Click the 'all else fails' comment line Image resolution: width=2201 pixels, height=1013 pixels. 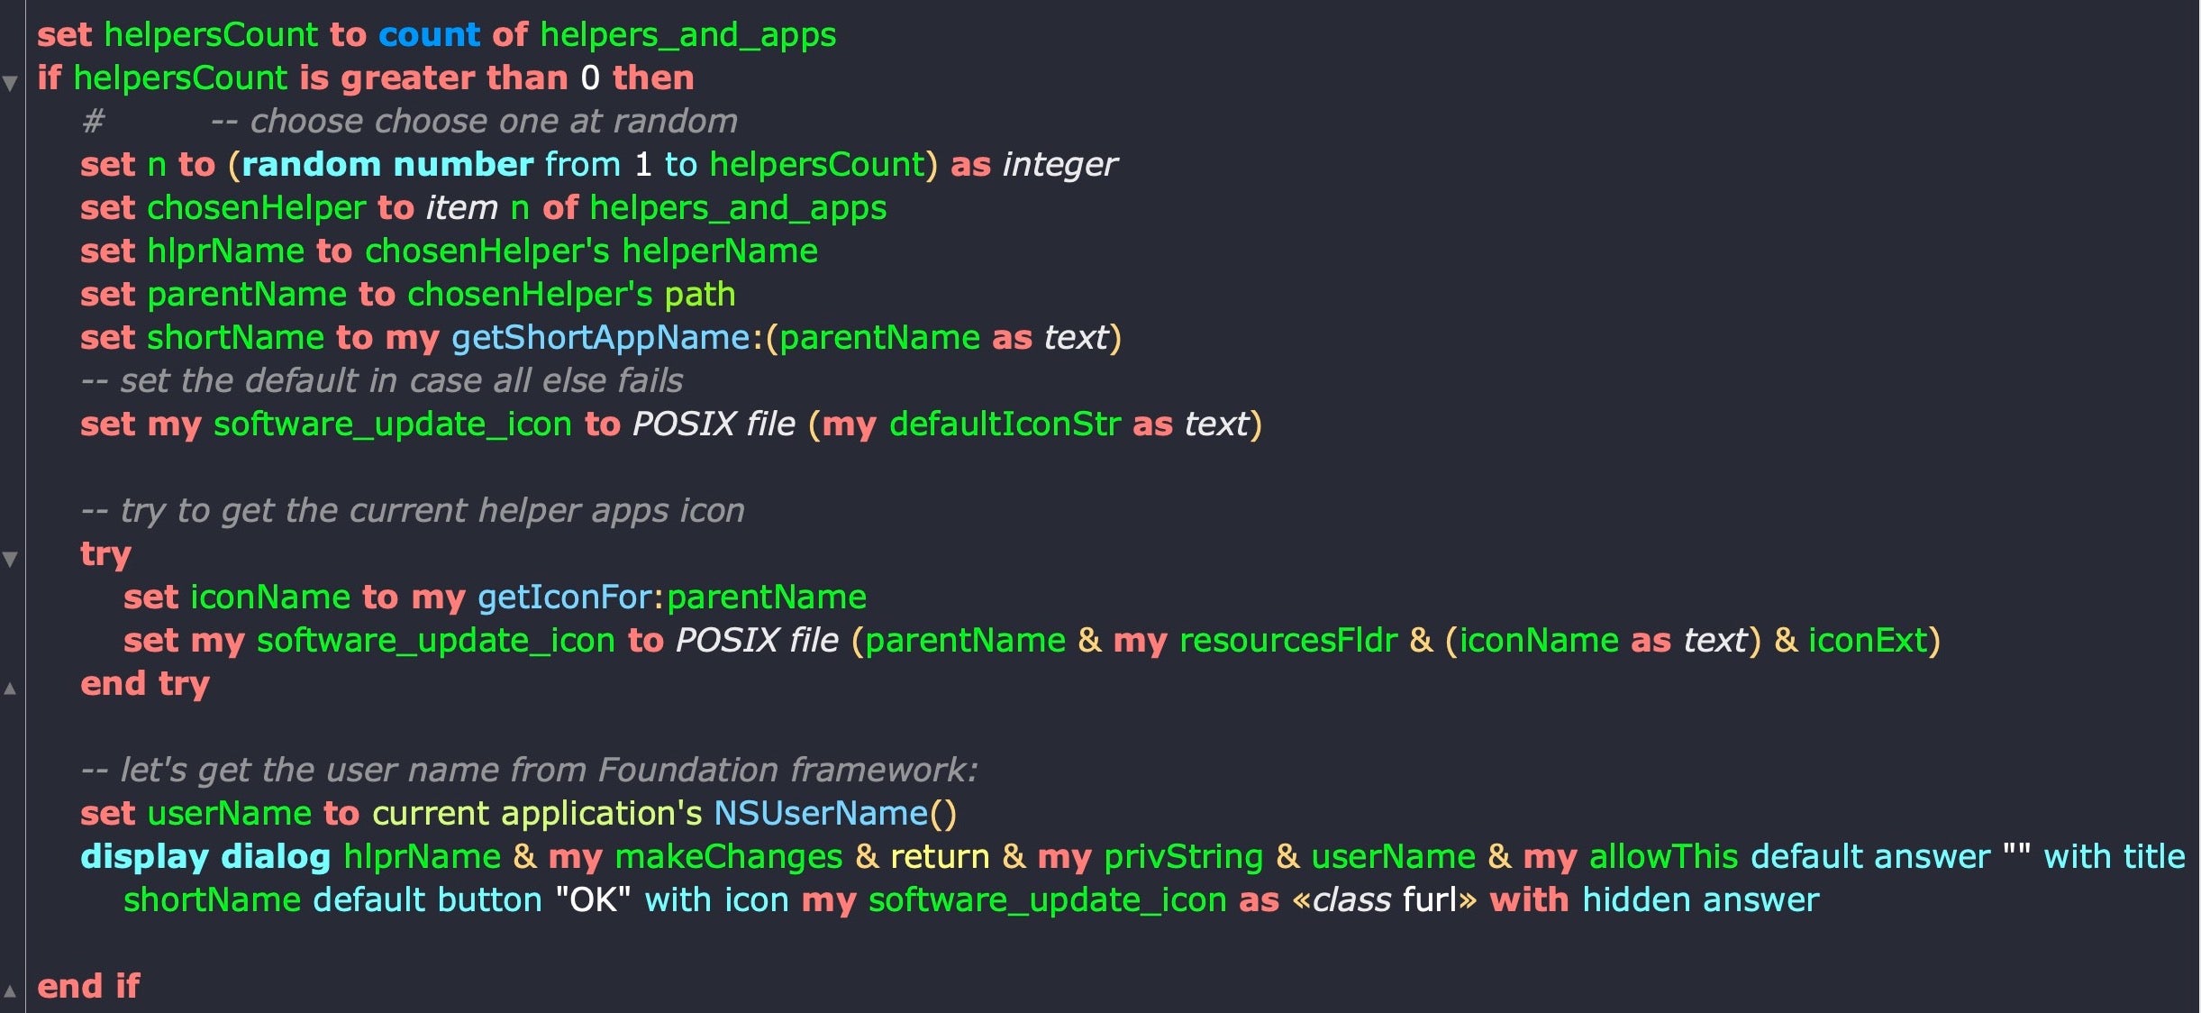(382, 381)
